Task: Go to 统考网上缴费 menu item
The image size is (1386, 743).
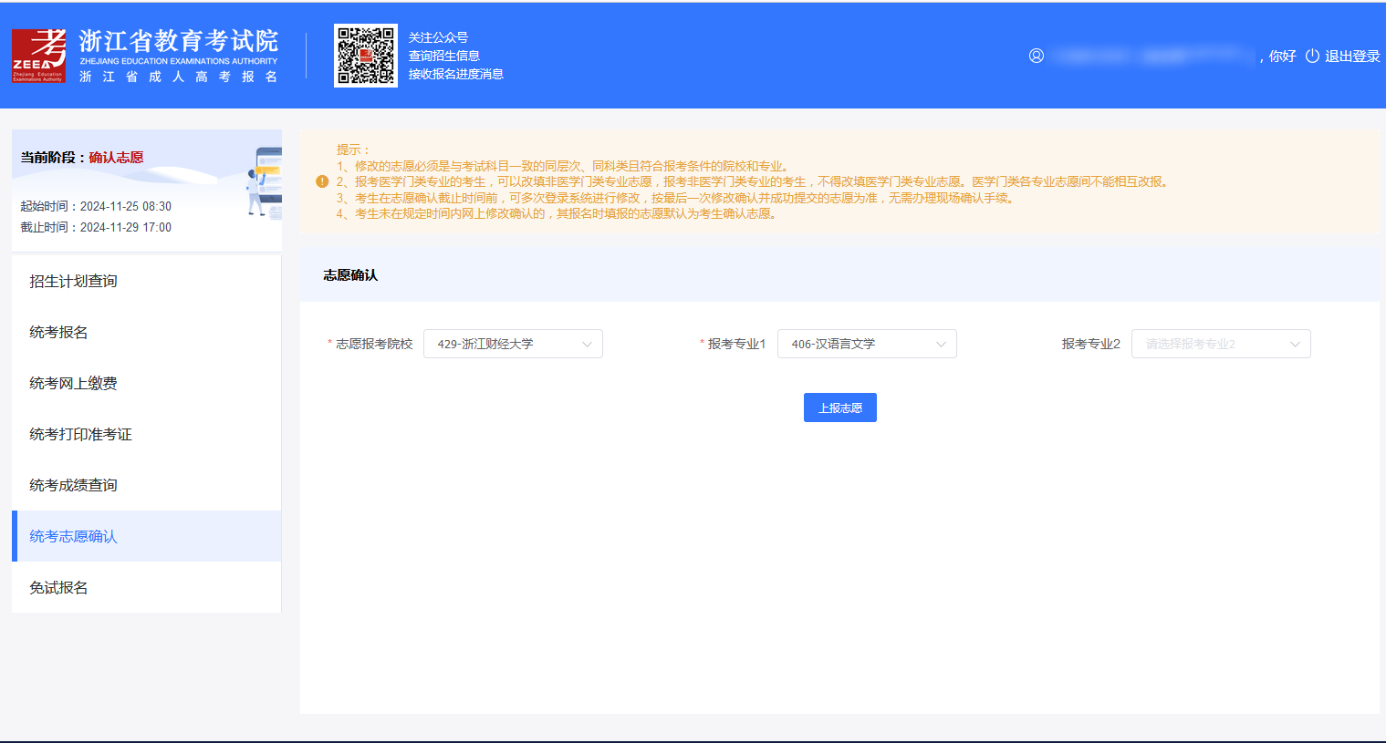Action: [x=73, y=383]
